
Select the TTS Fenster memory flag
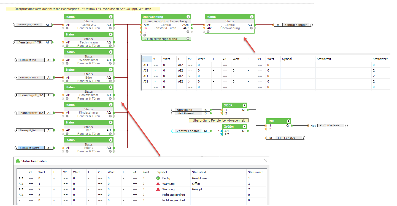click(285, 138)
